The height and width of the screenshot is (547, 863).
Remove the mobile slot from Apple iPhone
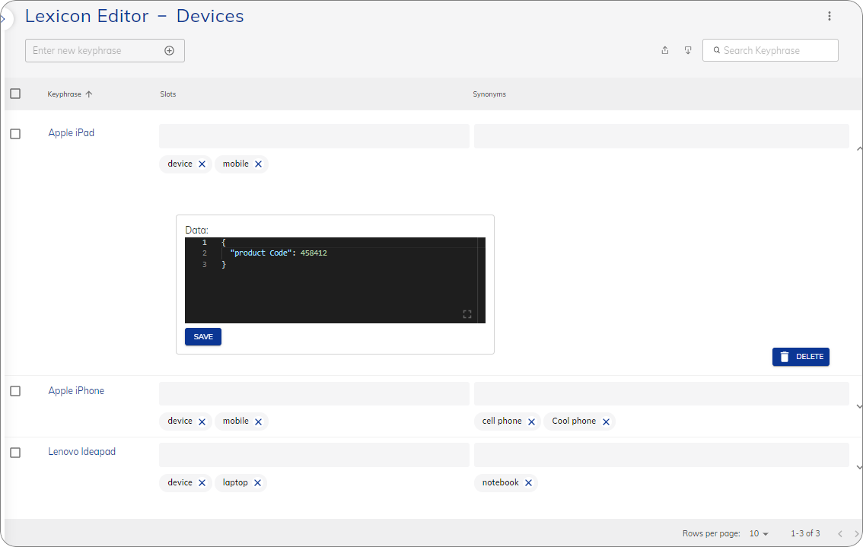point(258,421)
